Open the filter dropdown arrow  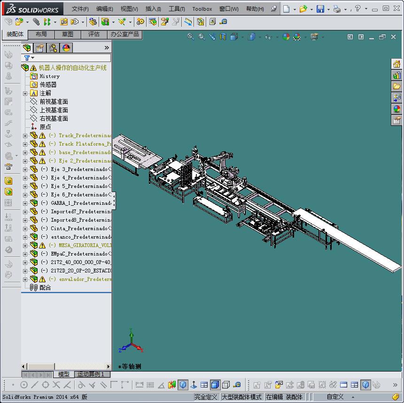coord(33,58)
